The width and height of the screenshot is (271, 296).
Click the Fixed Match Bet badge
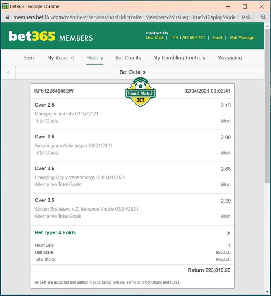tap(141, 92)
